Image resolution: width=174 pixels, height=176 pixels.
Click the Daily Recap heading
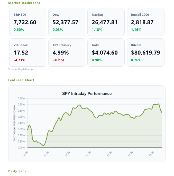tap(19, 171)
